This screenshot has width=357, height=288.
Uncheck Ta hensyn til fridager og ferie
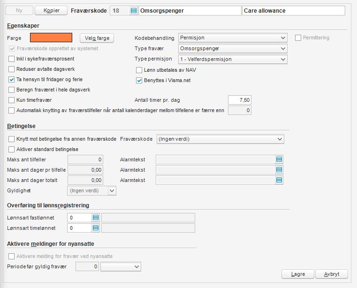[x=11, y=79]
